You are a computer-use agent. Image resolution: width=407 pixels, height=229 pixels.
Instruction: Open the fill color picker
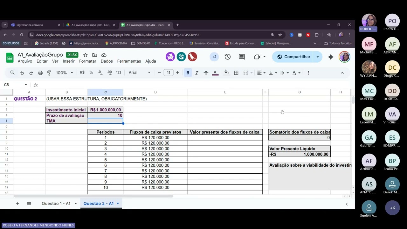pyautogui.click(x=226, y=73)
